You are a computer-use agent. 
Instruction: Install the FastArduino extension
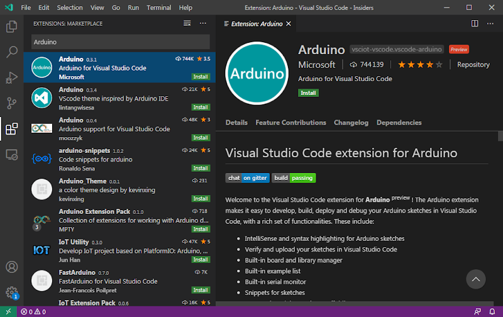pyautogui.click(x=201, y=290)
